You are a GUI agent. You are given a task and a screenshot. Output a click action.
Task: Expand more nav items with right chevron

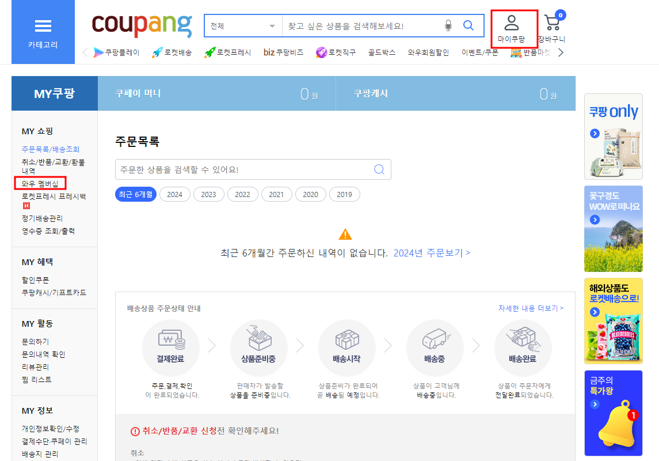561,52
